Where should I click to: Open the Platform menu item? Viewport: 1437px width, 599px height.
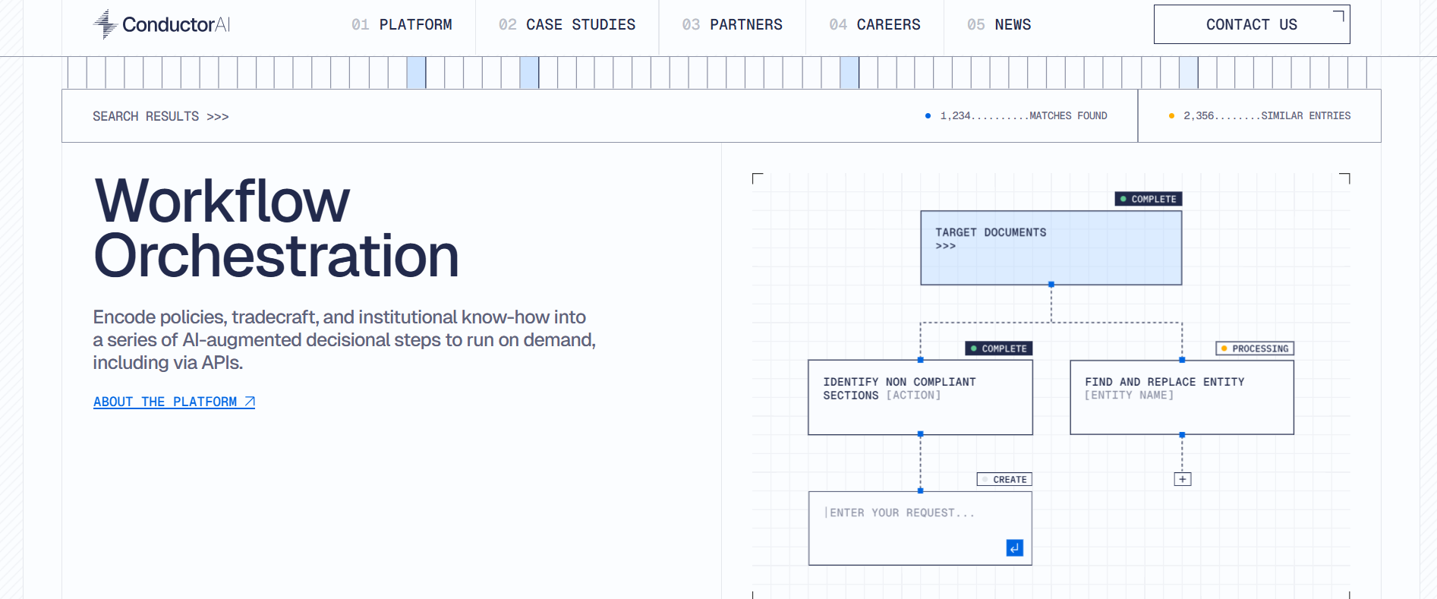tap(402, 25)
